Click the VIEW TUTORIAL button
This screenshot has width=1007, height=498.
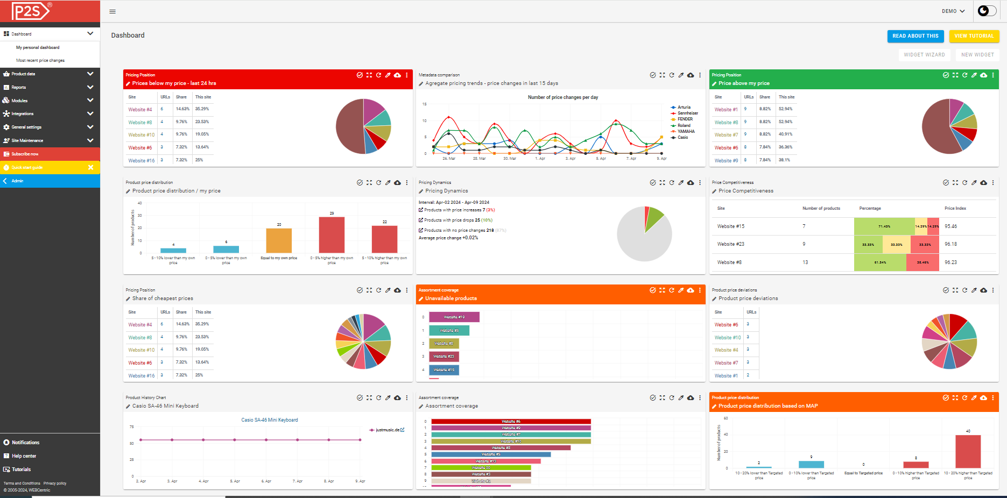(x=974, y=36)
